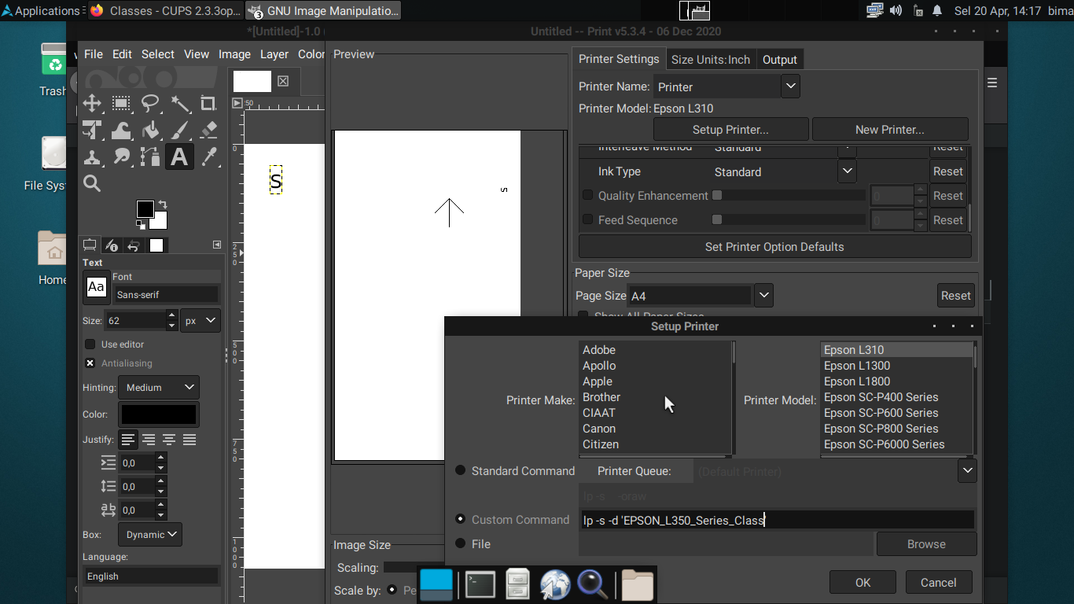Switch to the Size Units:Inch tab

(x=711, y=60)
